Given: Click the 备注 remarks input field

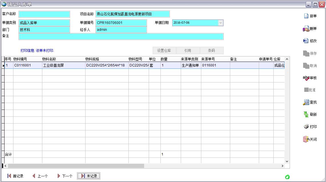Looking at the screenshot, I should click(121, 37).
